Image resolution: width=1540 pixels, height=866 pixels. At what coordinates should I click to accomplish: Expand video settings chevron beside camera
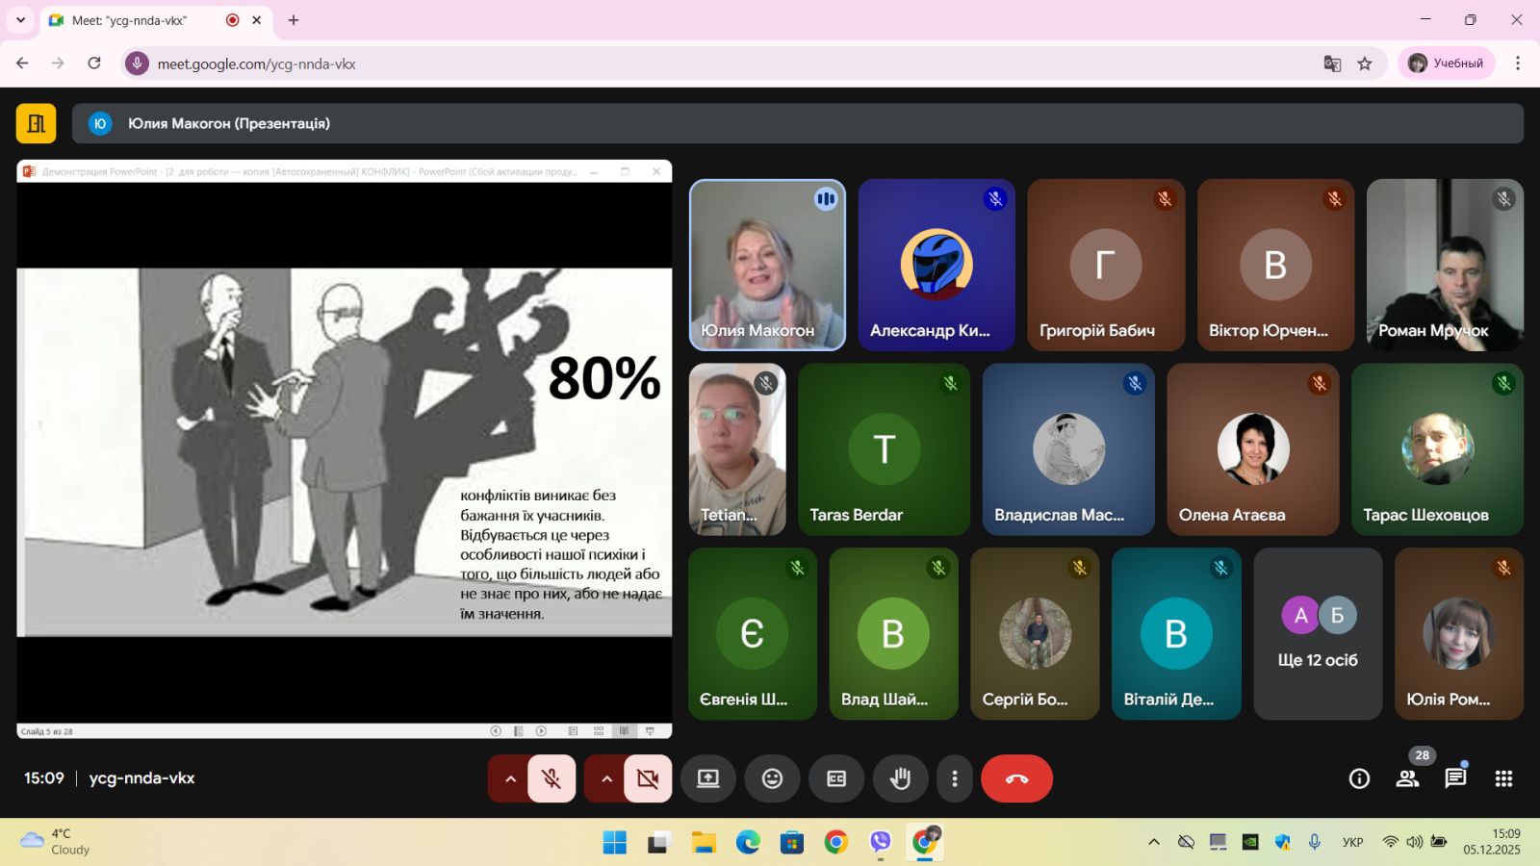click(x=606, y=778)
